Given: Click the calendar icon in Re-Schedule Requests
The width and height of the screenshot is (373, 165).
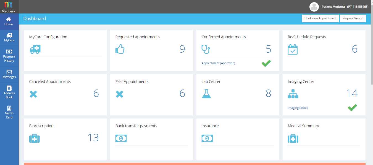Looking at the screenshot, I should 293,50.
